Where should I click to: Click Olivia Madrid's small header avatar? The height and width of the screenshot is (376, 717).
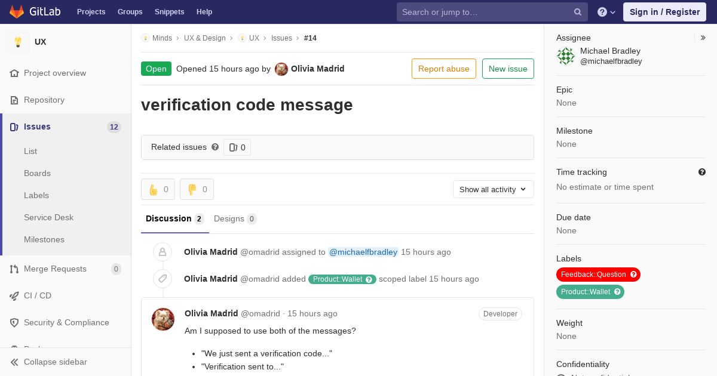click(281, 69)
